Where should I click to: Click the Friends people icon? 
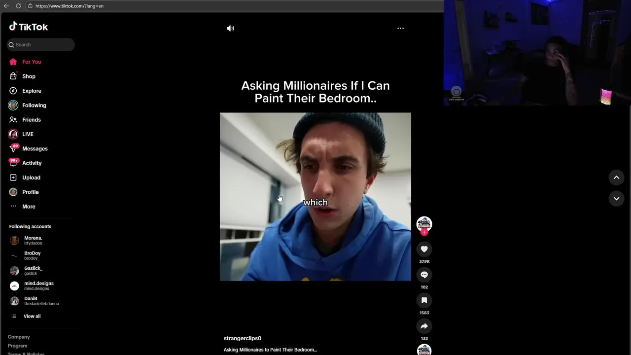[x=13, y=120]
